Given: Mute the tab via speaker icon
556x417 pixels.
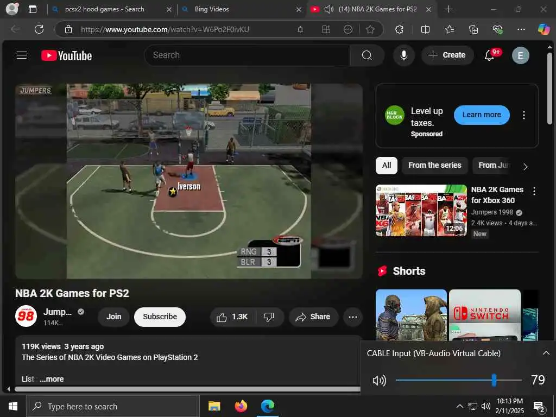Looking at the screenshot, I should click(328, 9).
